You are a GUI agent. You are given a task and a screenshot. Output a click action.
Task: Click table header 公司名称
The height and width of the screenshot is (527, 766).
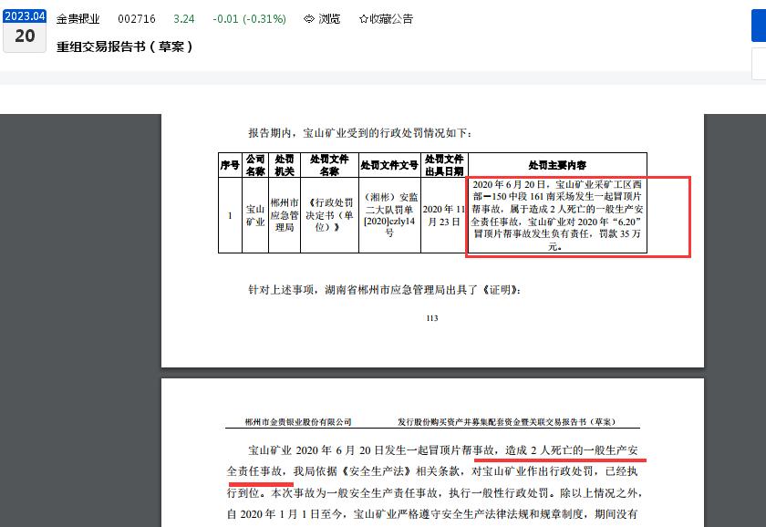(255, 165)
